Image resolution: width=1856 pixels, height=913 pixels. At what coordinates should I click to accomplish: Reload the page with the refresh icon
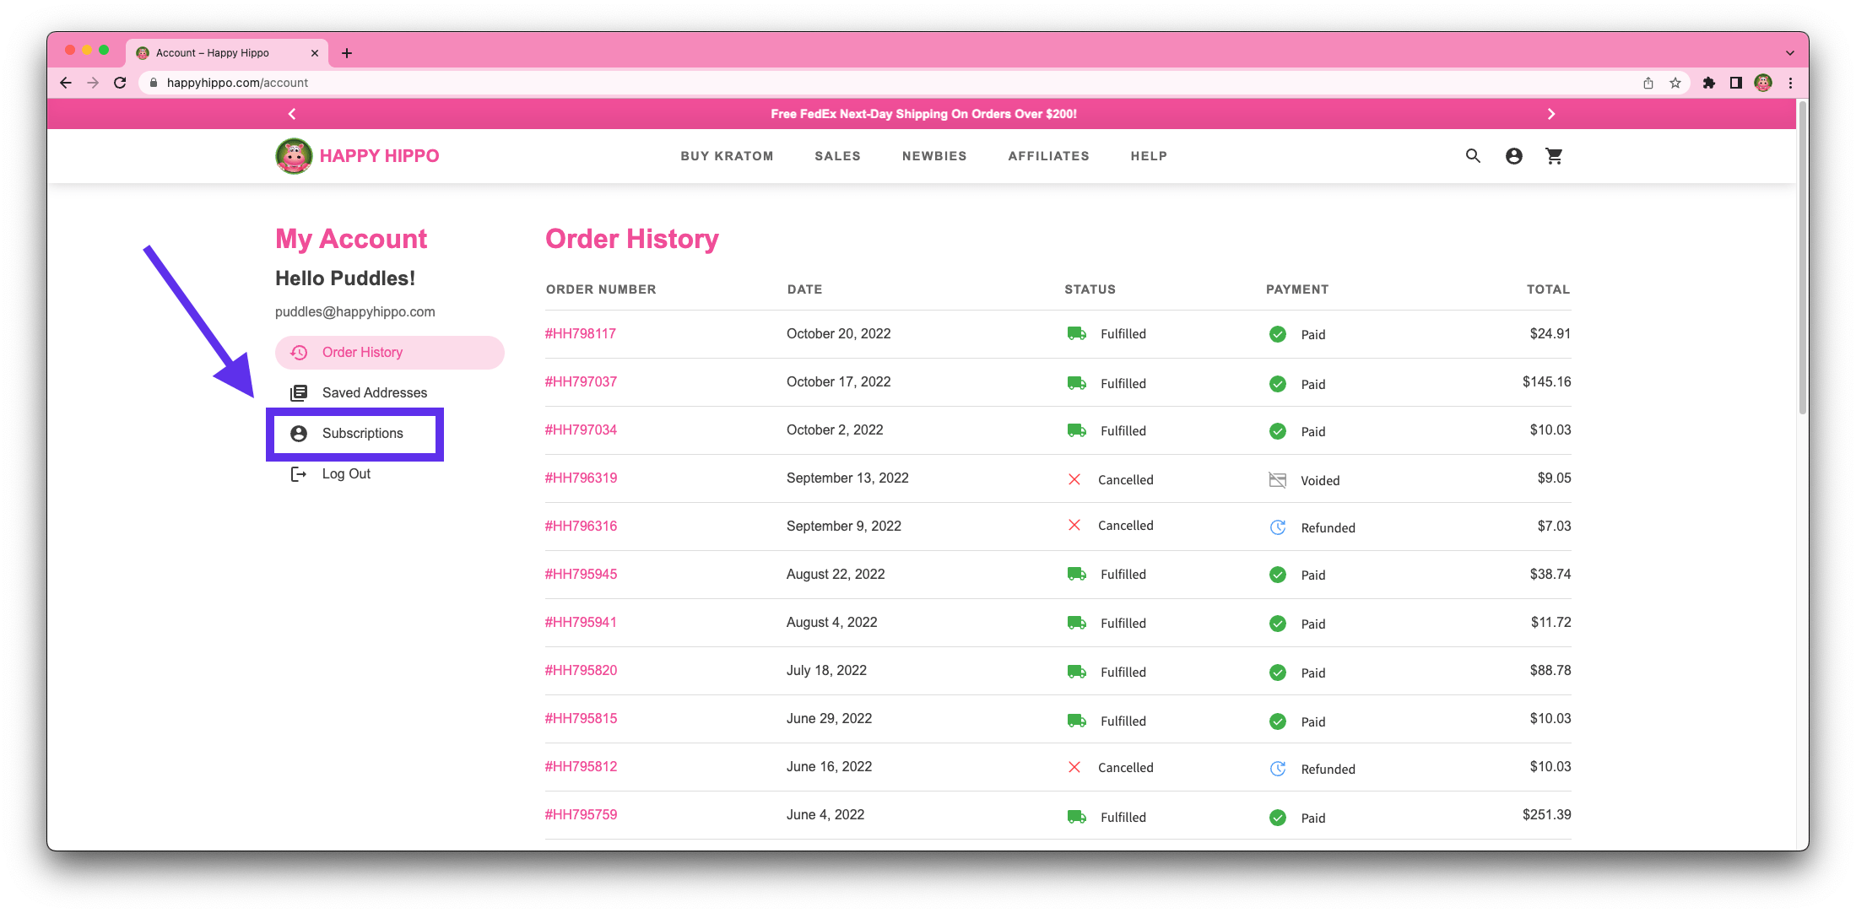[x=119, y=82]
